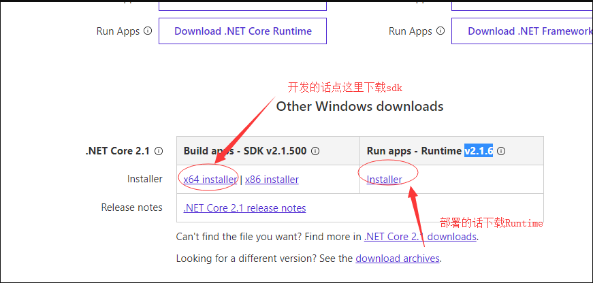Open the Runtime Installer link

[384, 180]
